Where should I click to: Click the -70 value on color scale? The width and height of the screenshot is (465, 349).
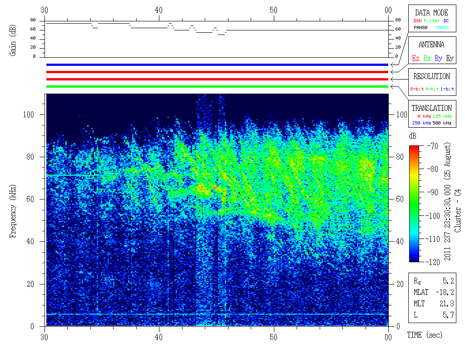click(x=433, y=146)
